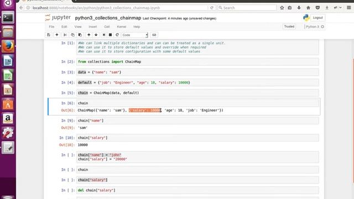The height and width of the screenshot is (199, 354).
Task: Insert a cell below with the plus icon
Action: pyautogui.click(x=57, y=35)
